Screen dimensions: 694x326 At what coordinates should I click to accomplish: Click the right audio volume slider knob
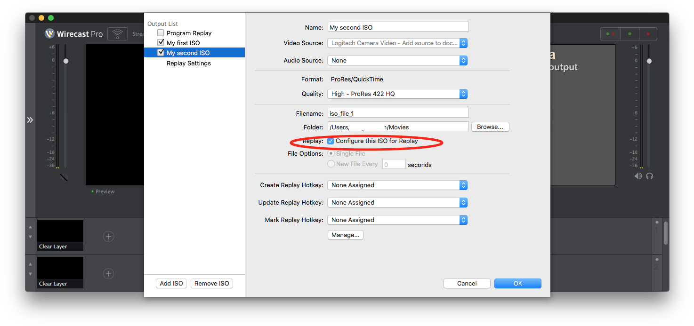[649, 61]
